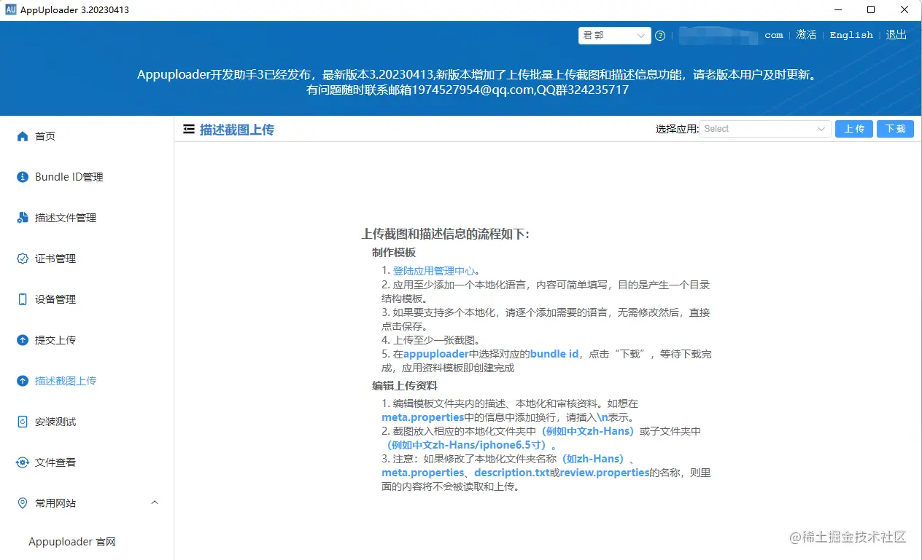
Task: Click the 选择应用 label
Action: pyautogui.click(x=677, y=129)
